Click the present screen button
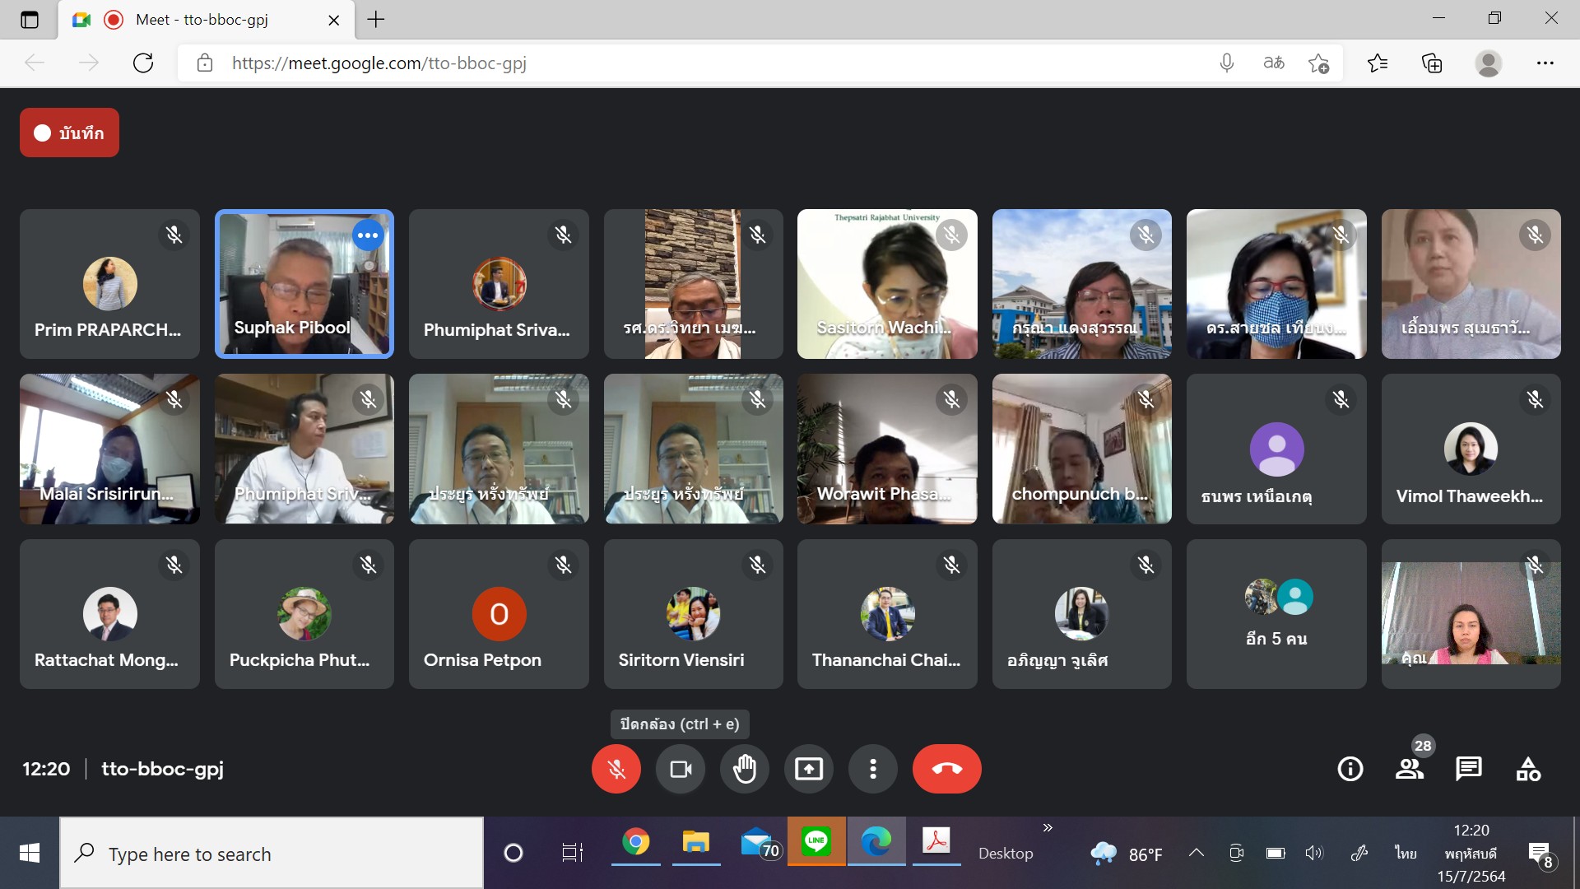1580x889 pixels. pos(809,769)
